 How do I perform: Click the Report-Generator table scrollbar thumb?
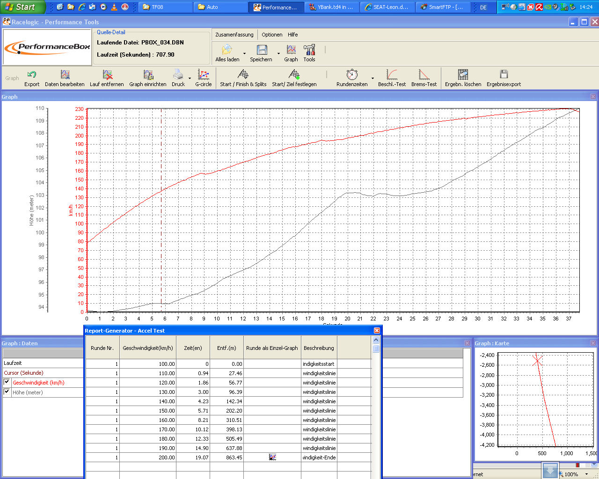[376, 348]
